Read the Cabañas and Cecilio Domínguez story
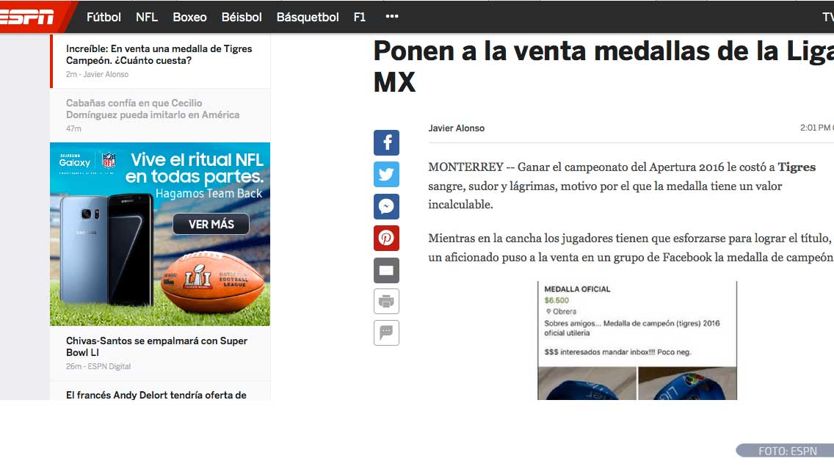 (x=153, y=109)
